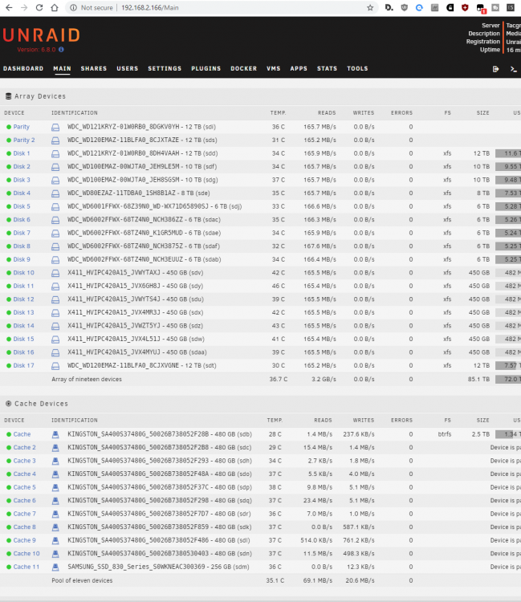The image size is (521, 602).
Task: Click the drive icon for Disk 5
Action: click(55, 206)
